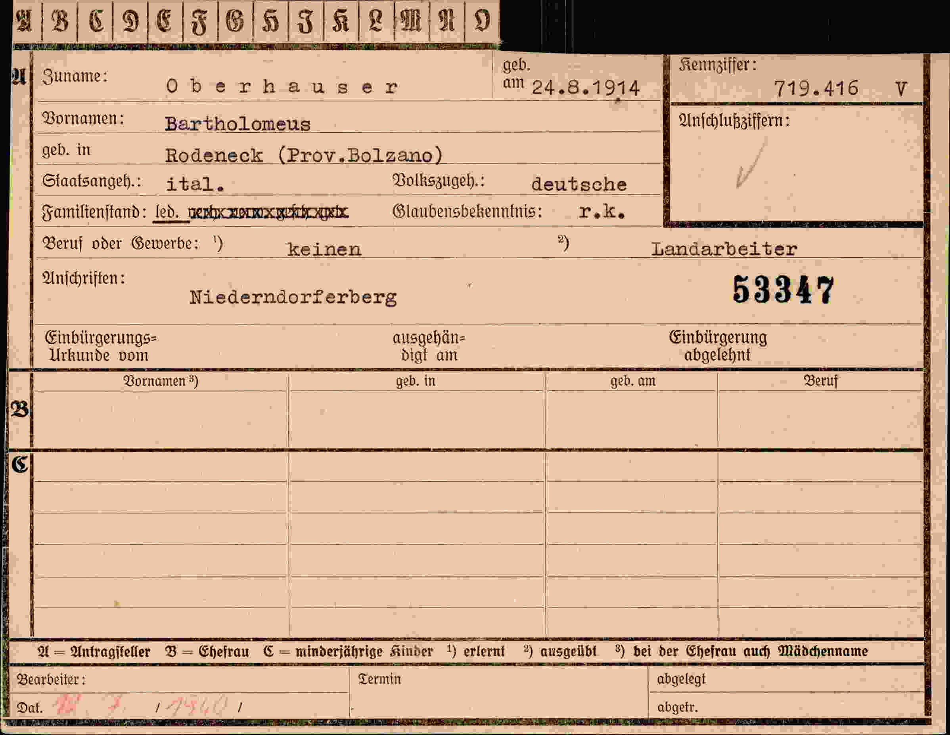The width and height of the screenshot is (950, 735).
Task: Click the 'Vornamen' column header in table
Action: tap(161, 381)
